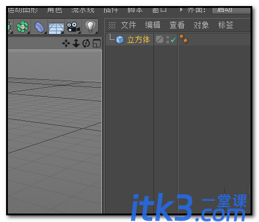Open the 流水线 main menu
The image size is (259, 222).
click(82, 10)
